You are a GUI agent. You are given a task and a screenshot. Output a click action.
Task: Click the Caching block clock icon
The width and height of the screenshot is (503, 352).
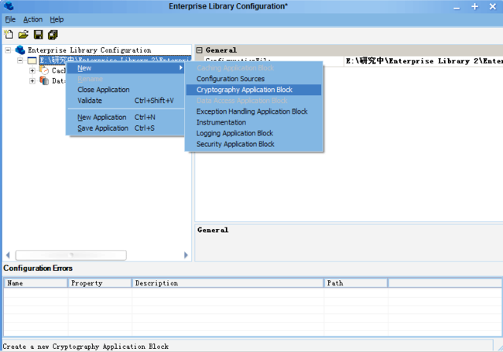click(44, 70)
